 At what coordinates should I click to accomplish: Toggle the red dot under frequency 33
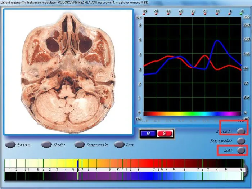tap(193, 14)
